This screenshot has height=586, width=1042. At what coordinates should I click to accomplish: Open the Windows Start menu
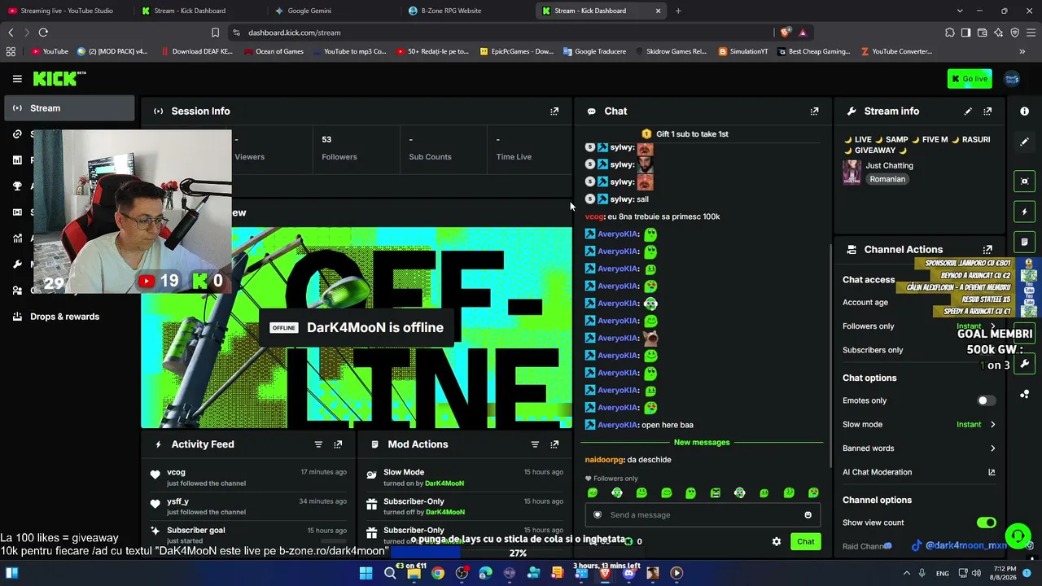pyautogui.click(x=366, y=573)
